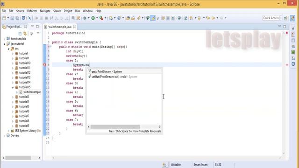This screenshot has width=299, height=168.
Task: Click 'Writable' in the status bar
Action: click(176, 165)
